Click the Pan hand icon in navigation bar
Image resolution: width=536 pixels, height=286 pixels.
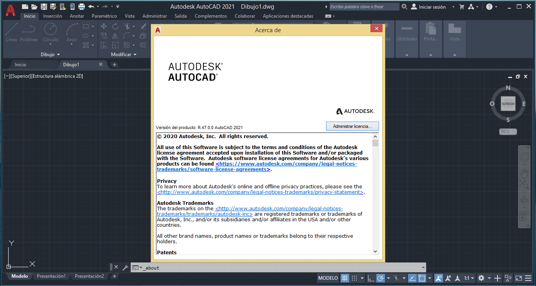click(x=524, y=173)
